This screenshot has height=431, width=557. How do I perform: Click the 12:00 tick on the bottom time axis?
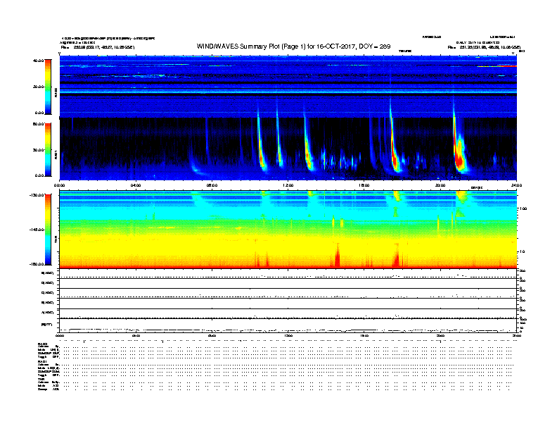pyautogui.click(x=288, y=336)
